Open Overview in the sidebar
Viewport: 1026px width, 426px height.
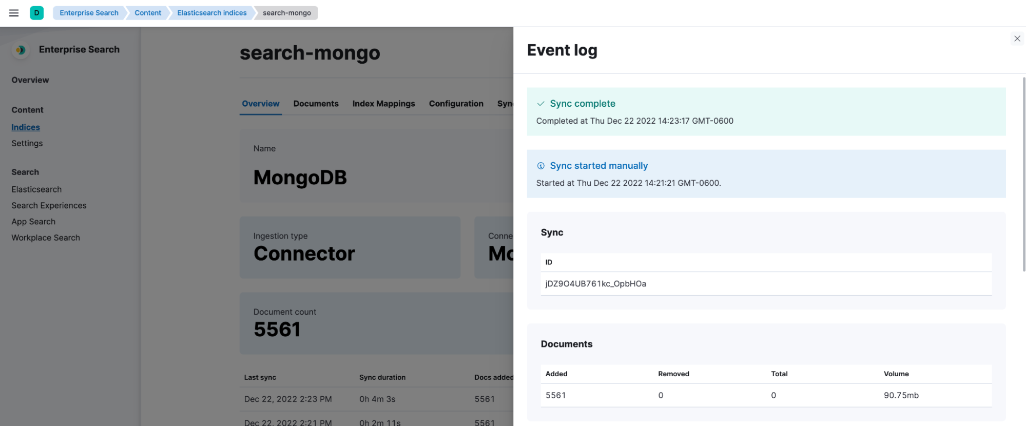click(x=30, y=80)
